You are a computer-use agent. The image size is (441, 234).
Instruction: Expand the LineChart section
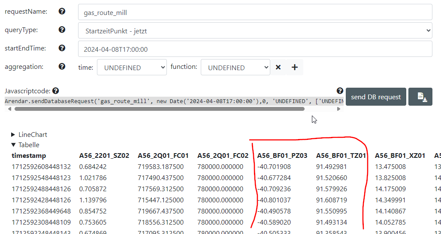coord(29,135)
